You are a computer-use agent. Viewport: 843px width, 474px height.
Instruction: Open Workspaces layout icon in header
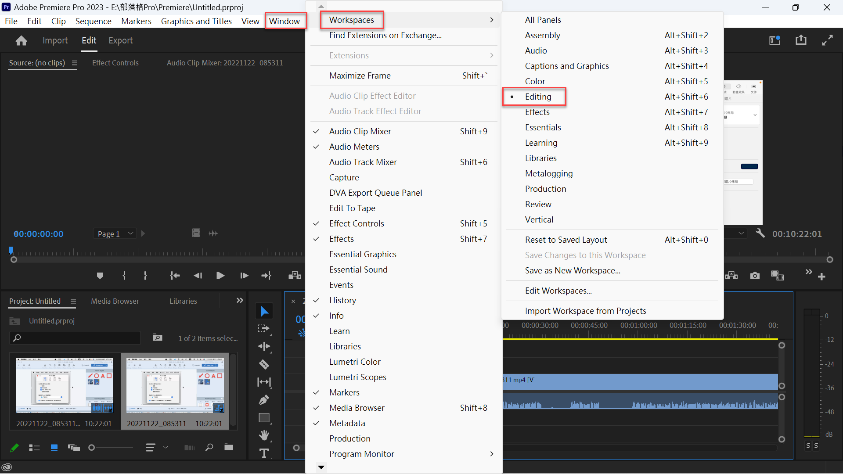pos(775,40)
